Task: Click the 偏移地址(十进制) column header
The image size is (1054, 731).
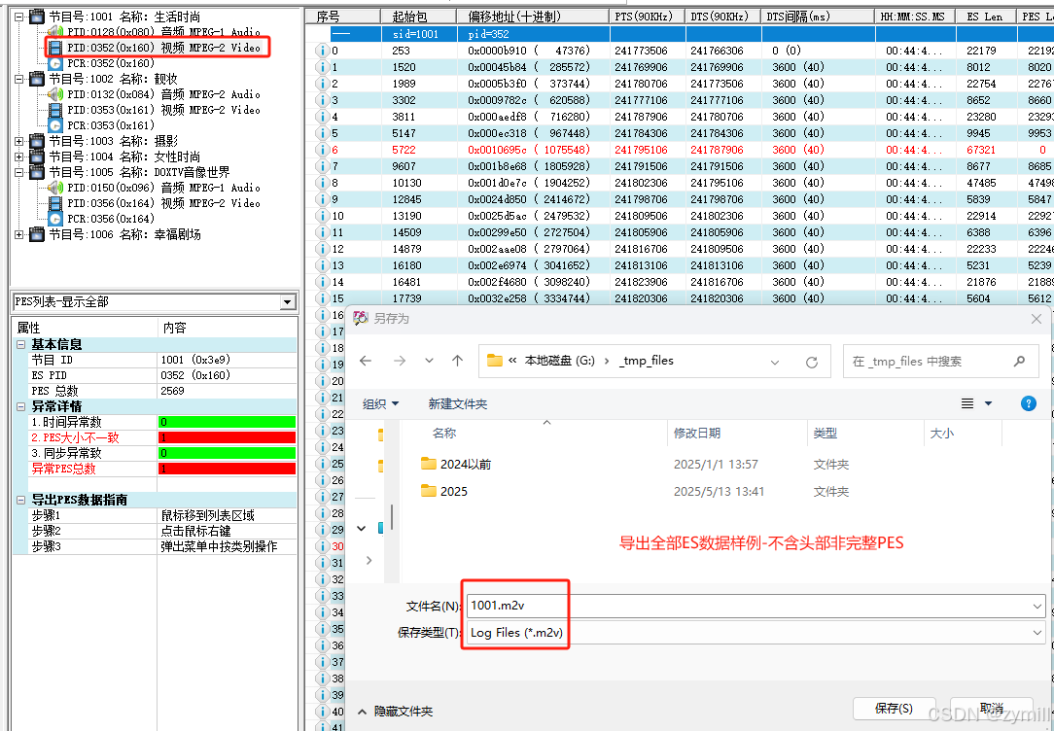Action: [533, 17]
